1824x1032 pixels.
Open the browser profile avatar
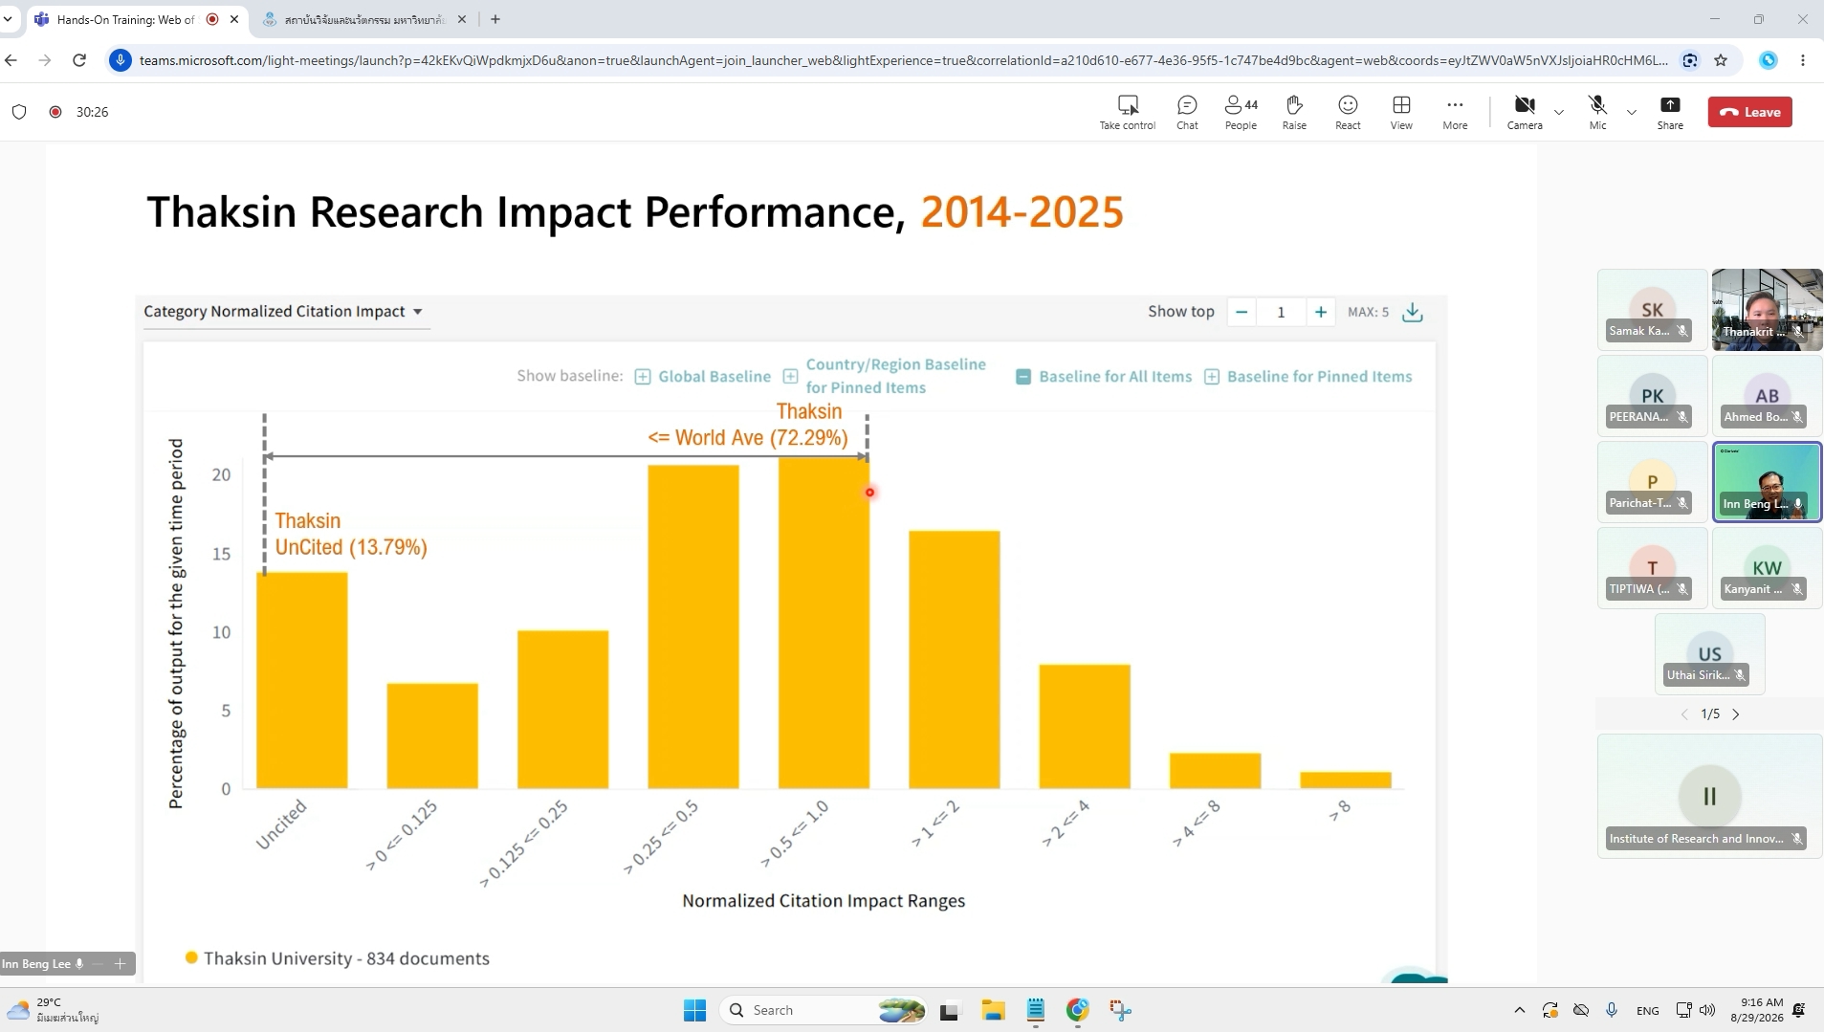1769,60
